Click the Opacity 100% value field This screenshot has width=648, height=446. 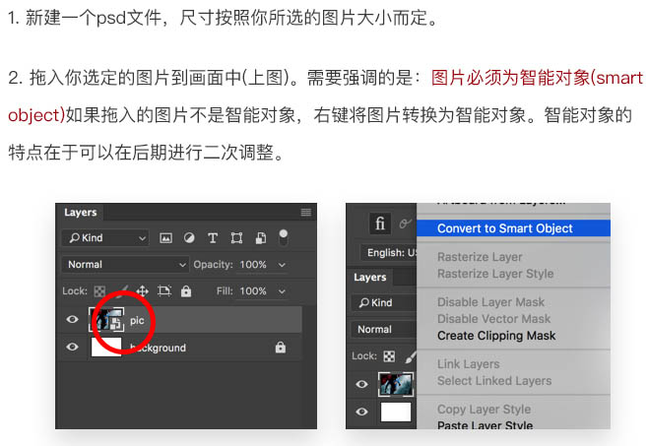(253, 265)
